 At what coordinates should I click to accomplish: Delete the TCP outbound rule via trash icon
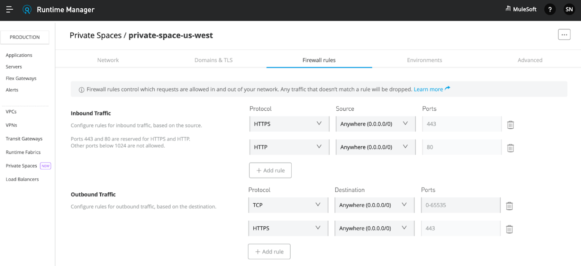[509, 206]
